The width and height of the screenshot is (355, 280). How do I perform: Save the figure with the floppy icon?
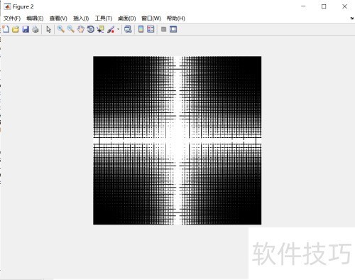26,29
